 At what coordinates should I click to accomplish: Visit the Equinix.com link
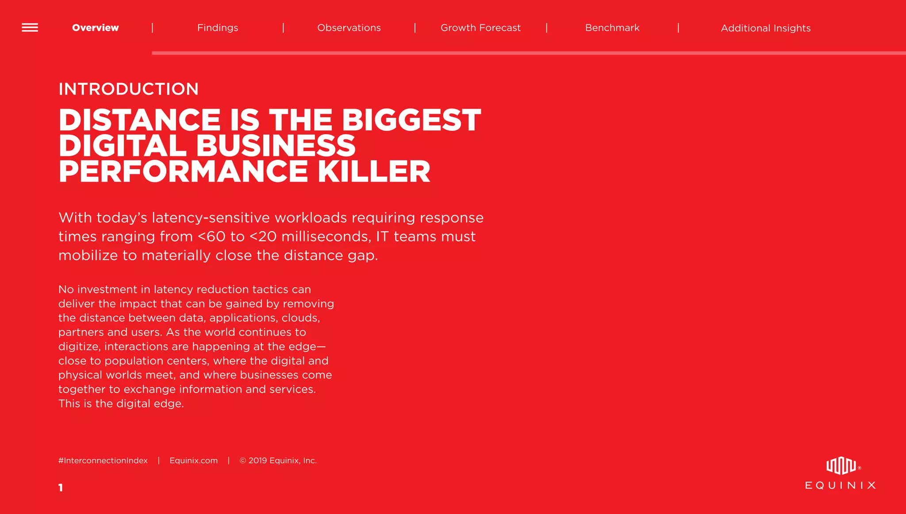(x=194, y=461)
